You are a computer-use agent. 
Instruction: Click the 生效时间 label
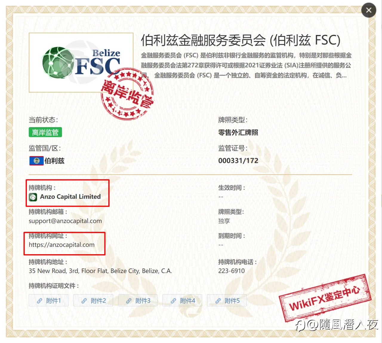pos(232,188)
